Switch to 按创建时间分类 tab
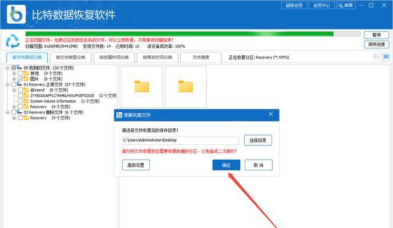393x228 pixels. (114, 58)
